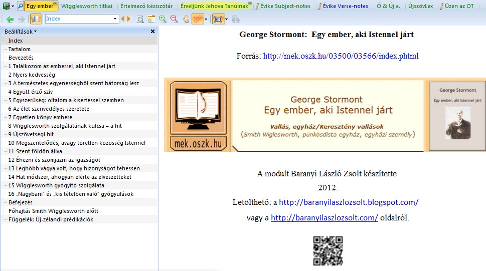The image size is (486, 271).
Task: Click the disabled headphones audio icon
Action: pos(236,19)
